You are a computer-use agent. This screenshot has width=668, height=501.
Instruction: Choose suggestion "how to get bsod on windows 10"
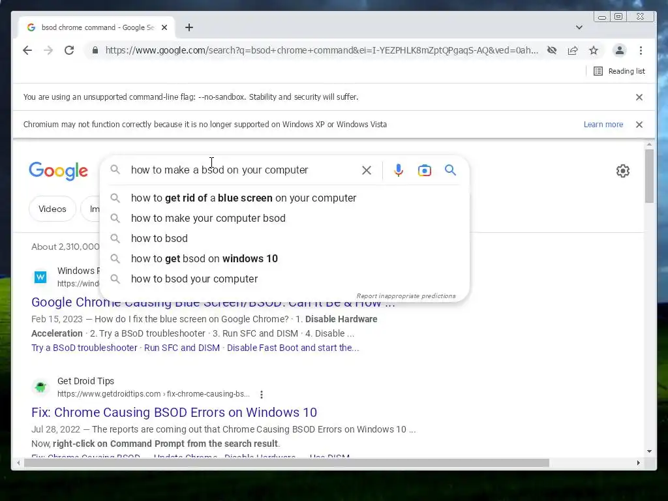pyautogui.click(x=284, y=258)
